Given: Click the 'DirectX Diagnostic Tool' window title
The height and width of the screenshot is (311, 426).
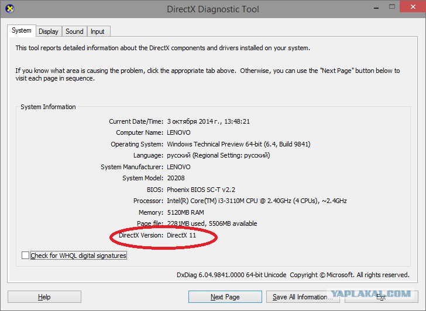Looking at the screenshot, I should 213,9.
